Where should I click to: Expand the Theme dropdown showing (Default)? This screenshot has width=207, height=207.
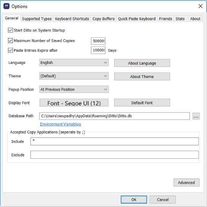tap(74, 76)
